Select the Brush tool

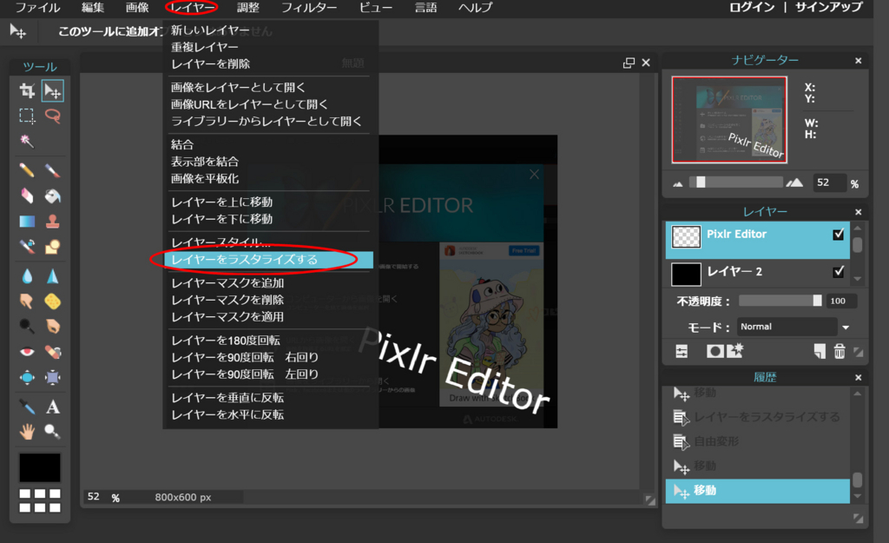[53, 170]
